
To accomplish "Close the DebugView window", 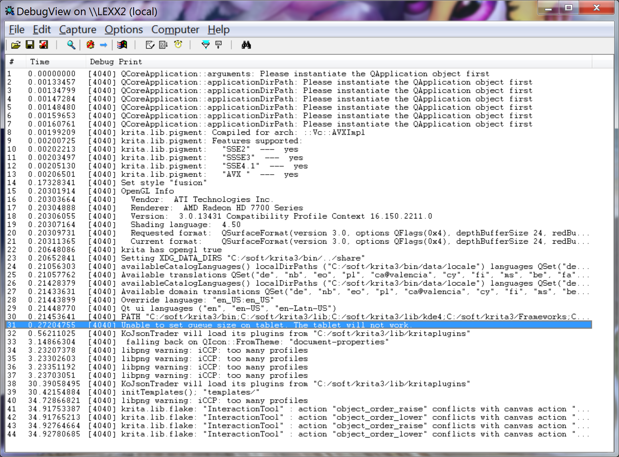I will 597,8.
